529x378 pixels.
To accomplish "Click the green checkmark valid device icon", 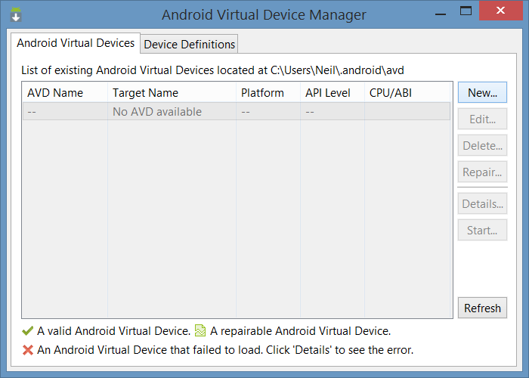I will 28,331.
